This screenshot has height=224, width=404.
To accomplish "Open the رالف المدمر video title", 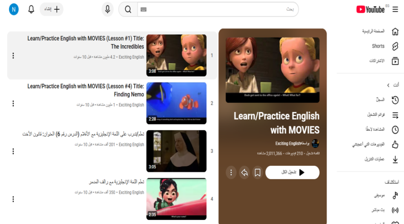I will [x=116, y=182].
